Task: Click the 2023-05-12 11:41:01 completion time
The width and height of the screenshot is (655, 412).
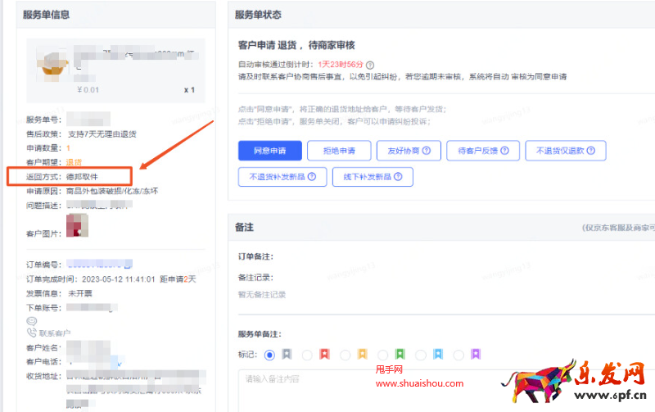Action: [x=119, y=279]
